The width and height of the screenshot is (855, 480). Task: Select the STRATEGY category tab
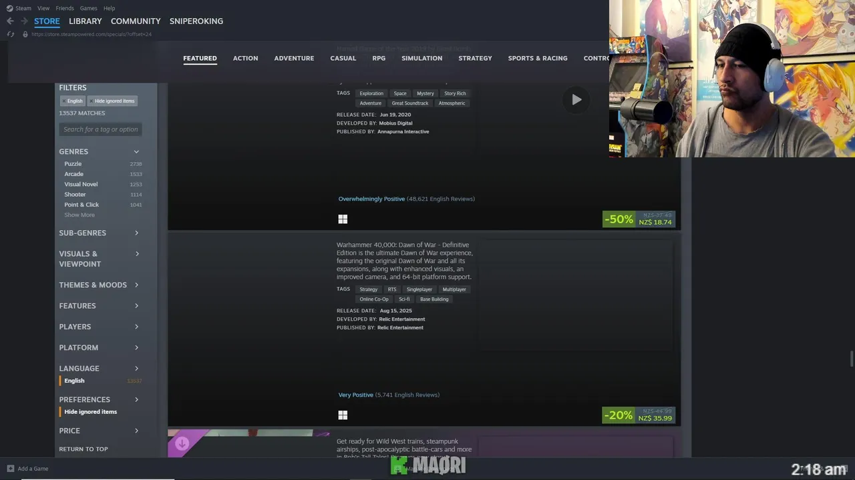pyautogui.click(x=475, y=59)
